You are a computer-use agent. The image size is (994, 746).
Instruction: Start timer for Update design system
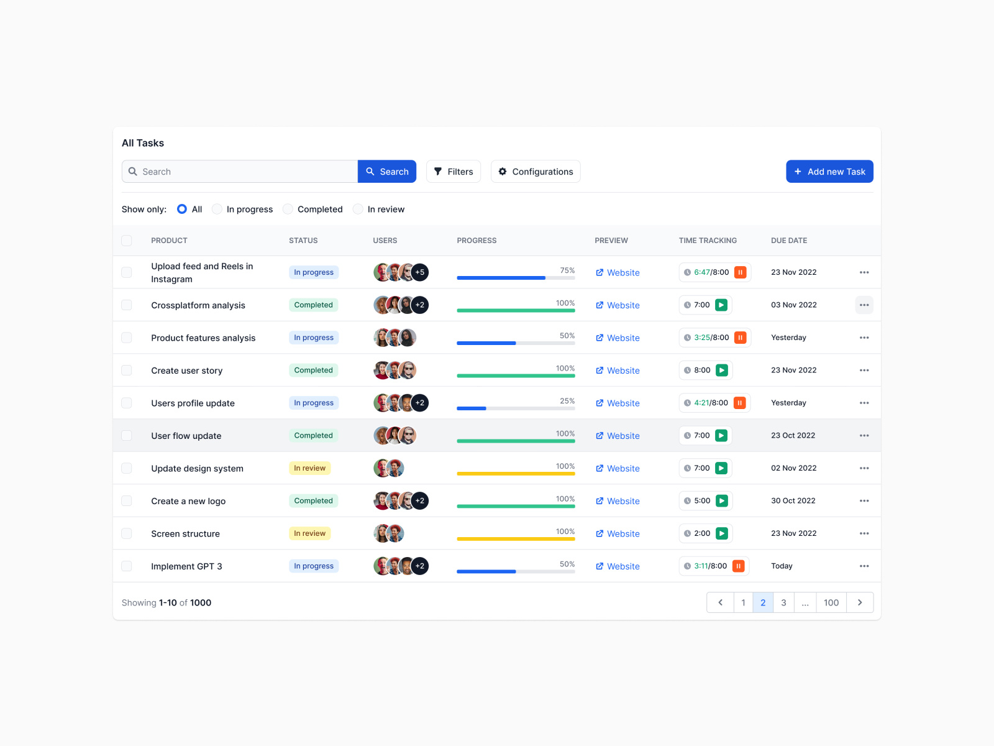click(721, 468)
